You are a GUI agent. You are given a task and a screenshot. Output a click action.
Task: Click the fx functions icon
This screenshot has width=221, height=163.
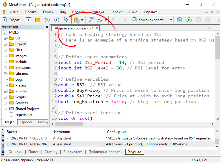(x=100, y=20)
